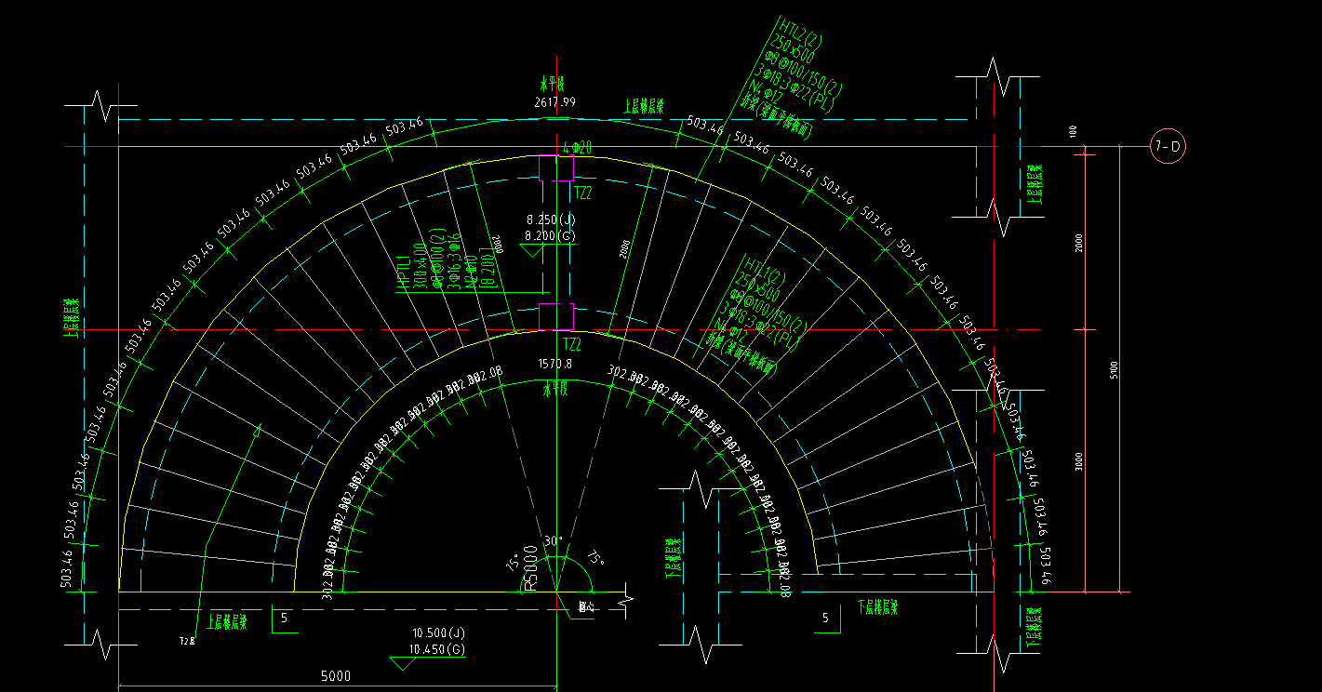Select elevation text 10.450(G)
The image size is (1322, 692).
tap(436, 649)
